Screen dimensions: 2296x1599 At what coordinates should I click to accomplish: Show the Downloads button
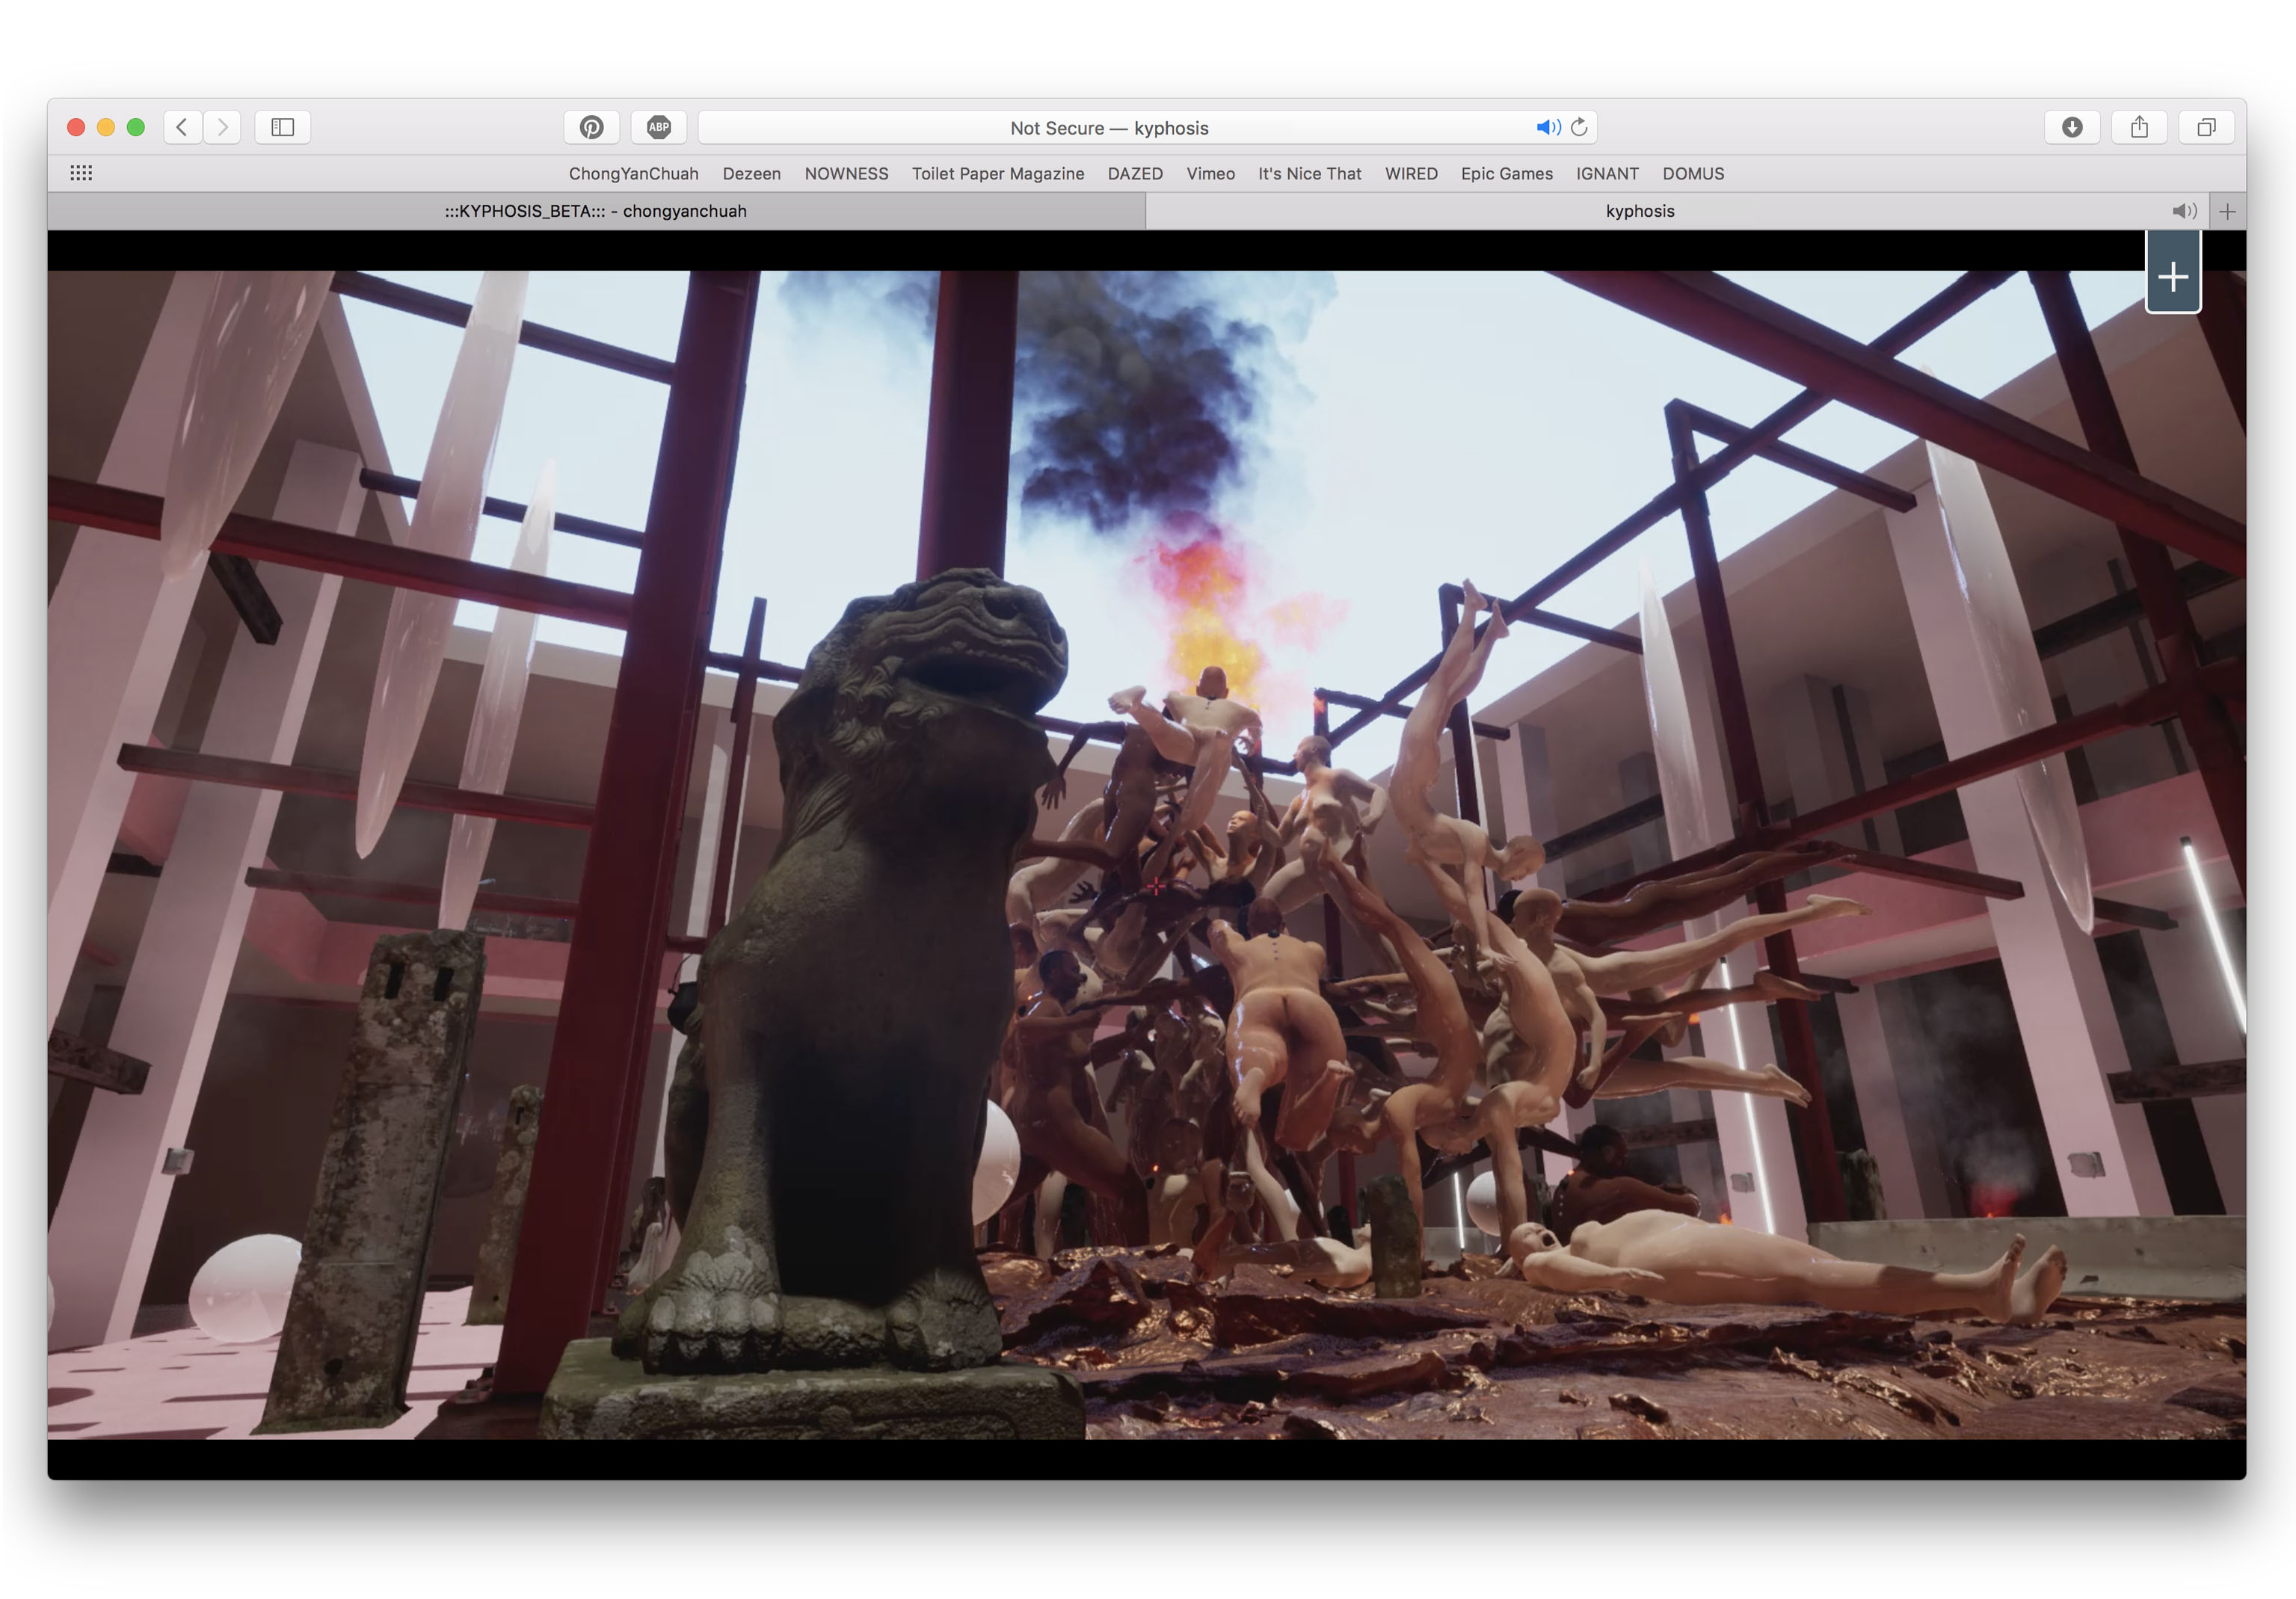(x=2072, y=127)
